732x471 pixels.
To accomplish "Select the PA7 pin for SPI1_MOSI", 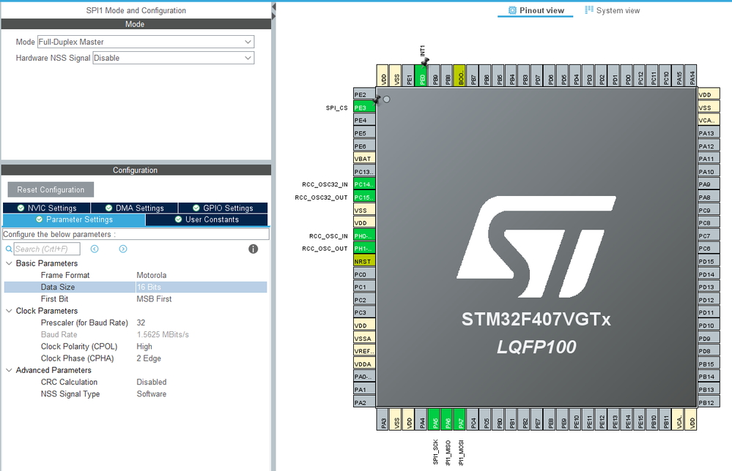I will 461,419.
